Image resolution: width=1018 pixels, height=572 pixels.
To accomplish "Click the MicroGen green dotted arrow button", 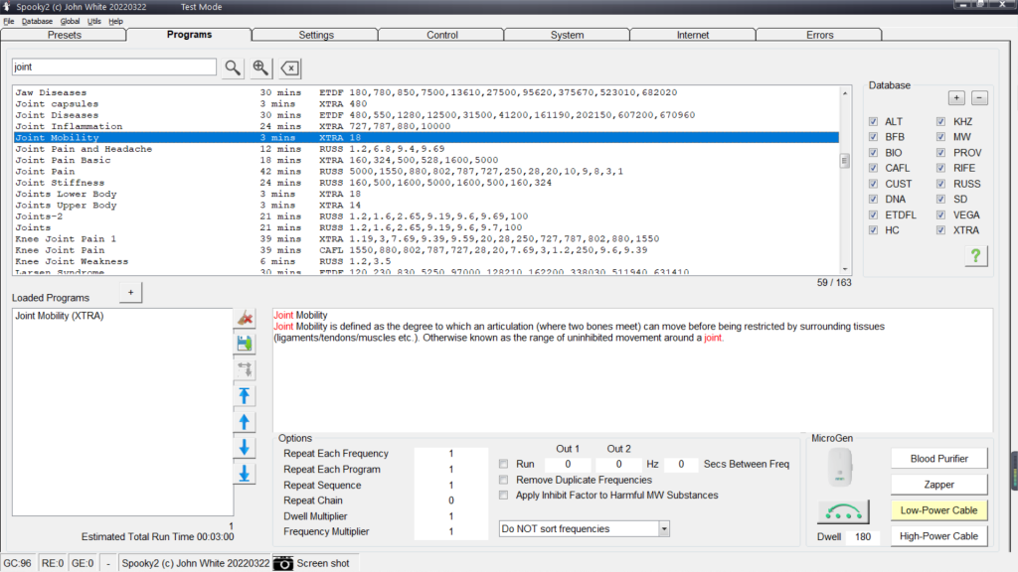I will (x=844, y=511).
